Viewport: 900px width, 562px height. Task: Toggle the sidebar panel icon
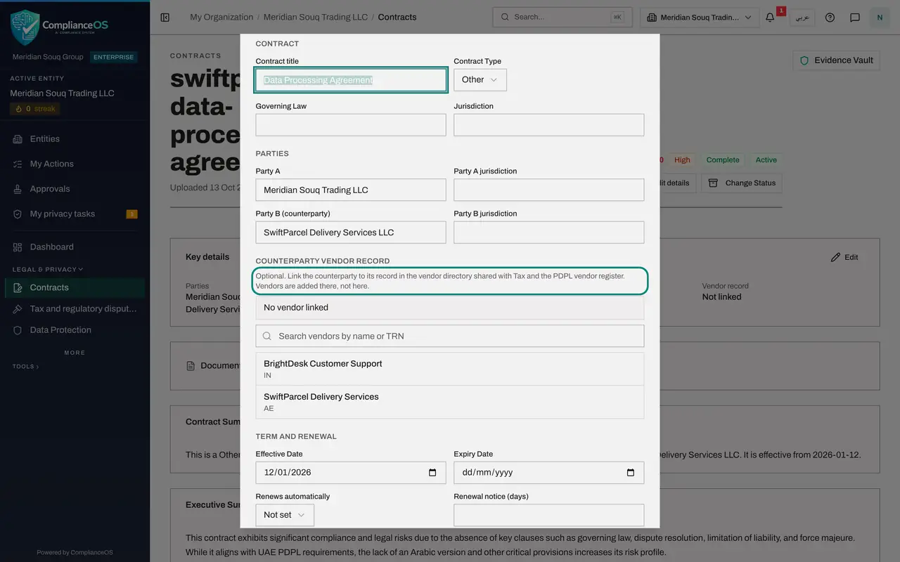click(165, 17)
